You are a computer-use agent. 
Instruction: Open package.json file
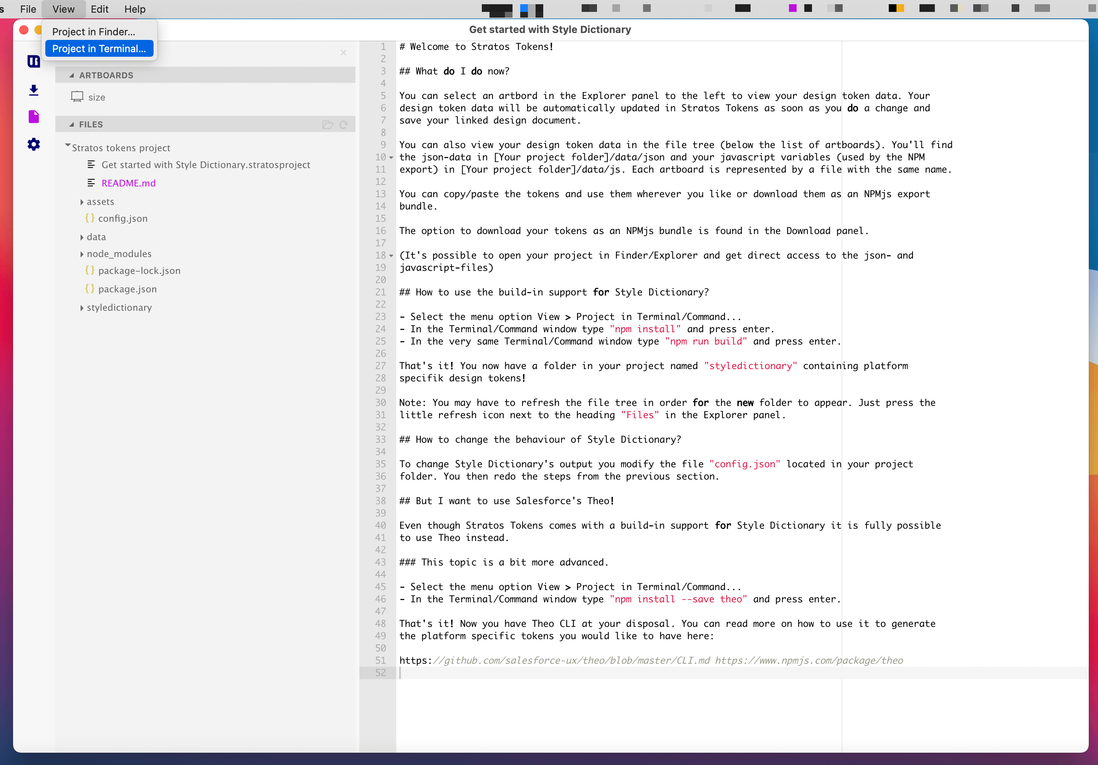click(127, 289)
